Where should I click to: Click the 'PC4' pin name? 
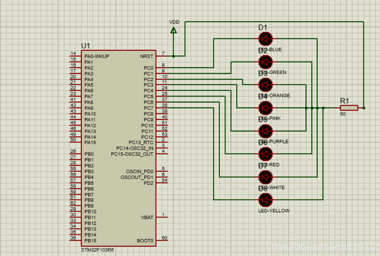(x=149, y=91)
